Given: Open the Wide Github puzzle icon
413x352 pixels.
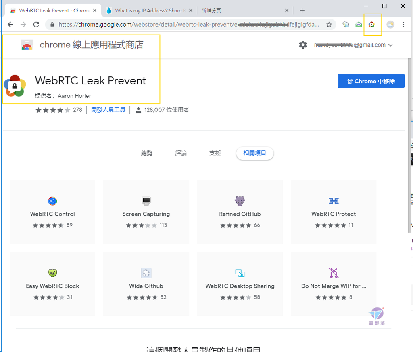Looking at the screenshot, I should point(146,273).
